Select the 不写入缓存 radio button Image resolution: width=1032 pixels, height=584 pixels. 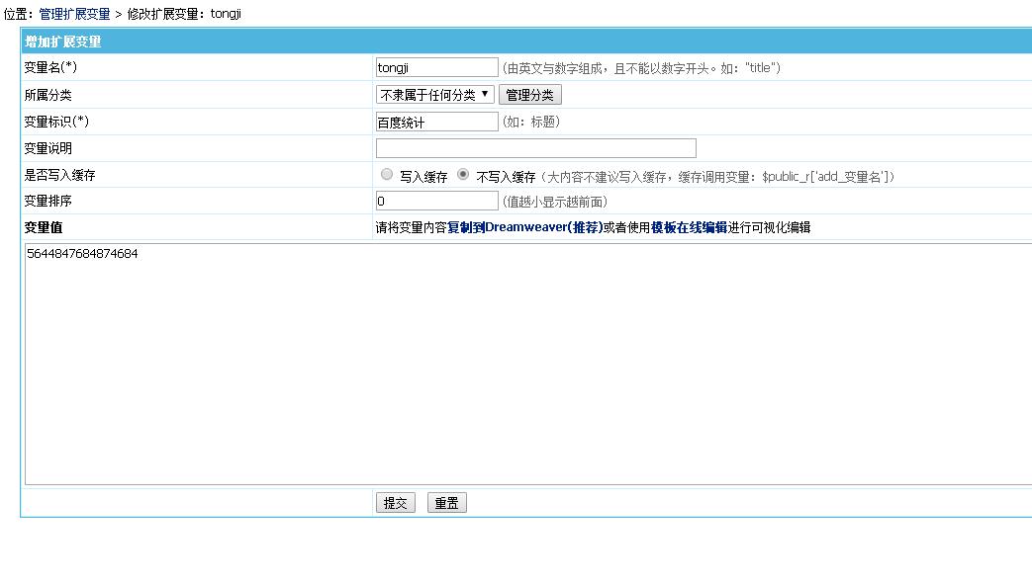point(461,174)
